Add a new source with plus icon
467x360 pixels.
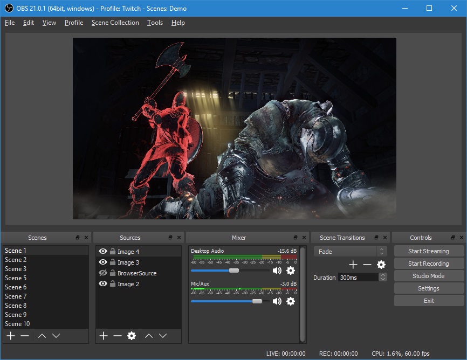pyautogui.click(x=104, y=336)
